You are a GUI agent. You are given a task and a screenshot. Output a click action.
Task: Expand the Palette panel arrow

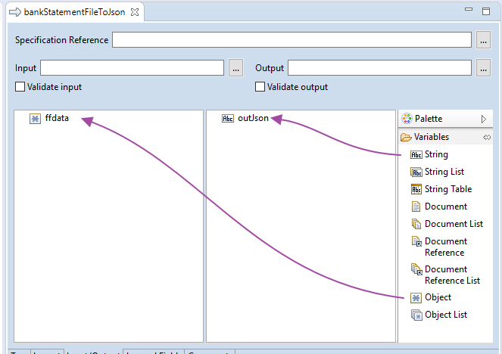click(x=484, y=119)
